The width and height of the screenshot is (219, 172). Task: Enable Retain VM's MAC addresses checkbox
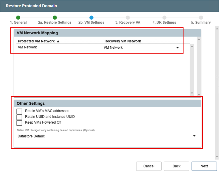[19, 111]
